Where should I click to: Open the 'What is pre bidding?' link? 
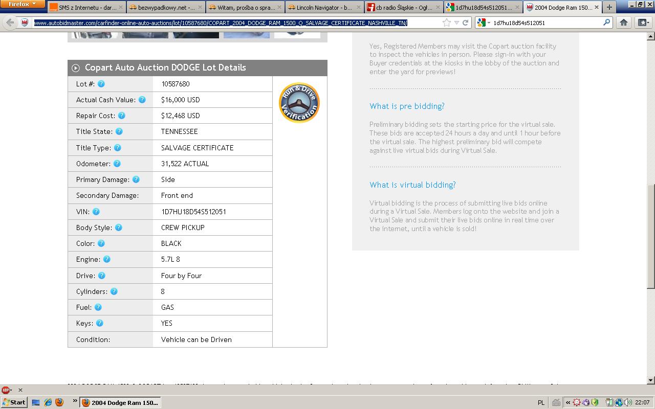pos(407,106)
